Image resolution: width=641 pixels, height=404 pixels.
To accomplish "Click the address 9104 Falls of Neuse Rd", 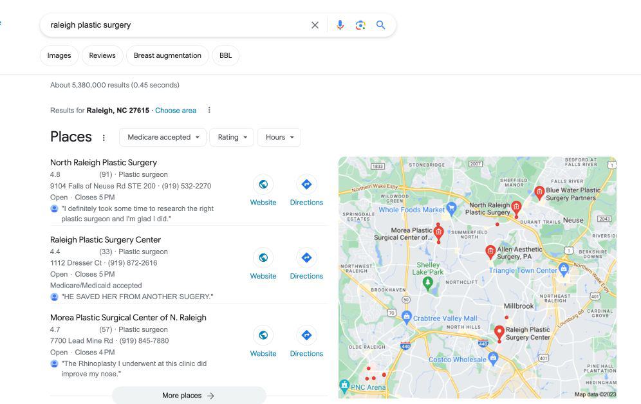I will click(103, 186).
